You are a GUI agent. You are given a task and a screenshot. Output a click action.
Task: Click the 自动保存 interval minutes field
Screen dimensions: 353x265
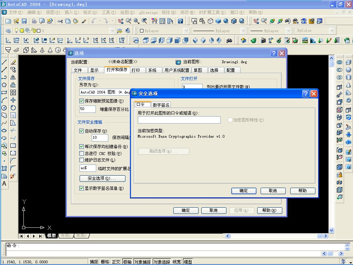[100, 137]
